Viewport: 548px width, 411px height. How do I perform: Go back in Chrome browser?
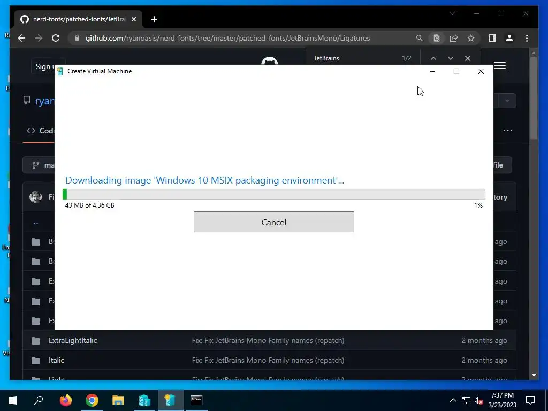point(21,38)
